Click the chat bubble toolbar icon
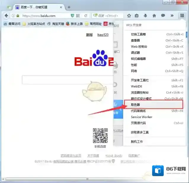The width and height of the screenshot is (189, 183). coord(163,15)
